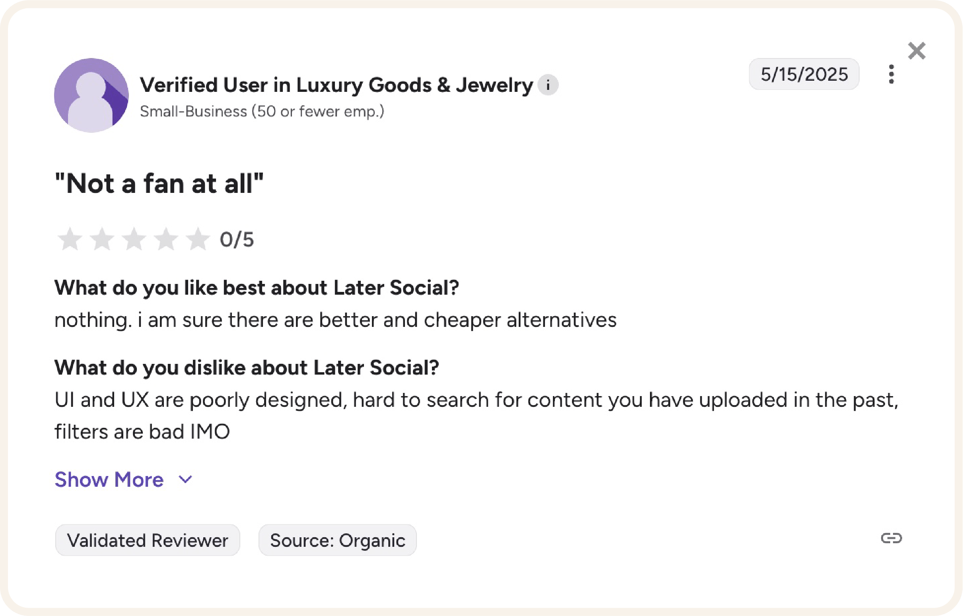Click the second rating star
The height and width of the screenshot is (616, 963).
coord(102,239)
